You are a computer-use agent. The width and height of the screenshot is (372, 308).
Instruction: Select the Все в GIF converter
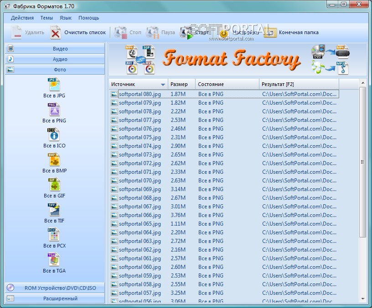(x=54, y=185)
